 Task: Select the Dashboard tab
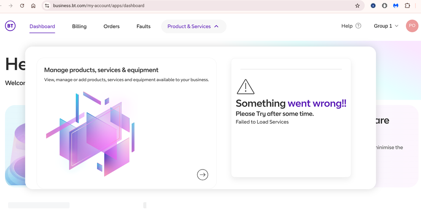42,26
